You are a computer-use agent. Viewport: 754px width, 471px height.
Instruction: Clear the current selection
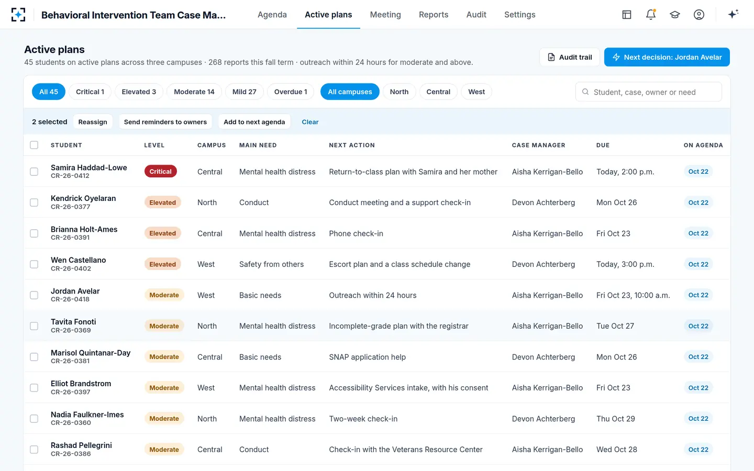pos(310,122)
